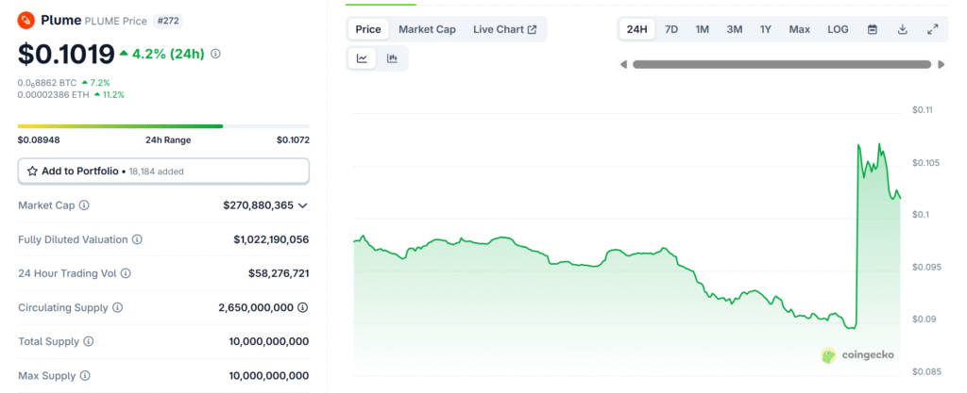The height and width of the screenshot is (393, 967).
Task: Switch chart range to 7D
Action: click(671, 29)
